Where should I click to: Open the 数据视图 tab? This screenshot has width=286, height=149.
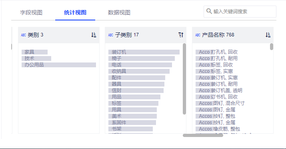point(119,12)
